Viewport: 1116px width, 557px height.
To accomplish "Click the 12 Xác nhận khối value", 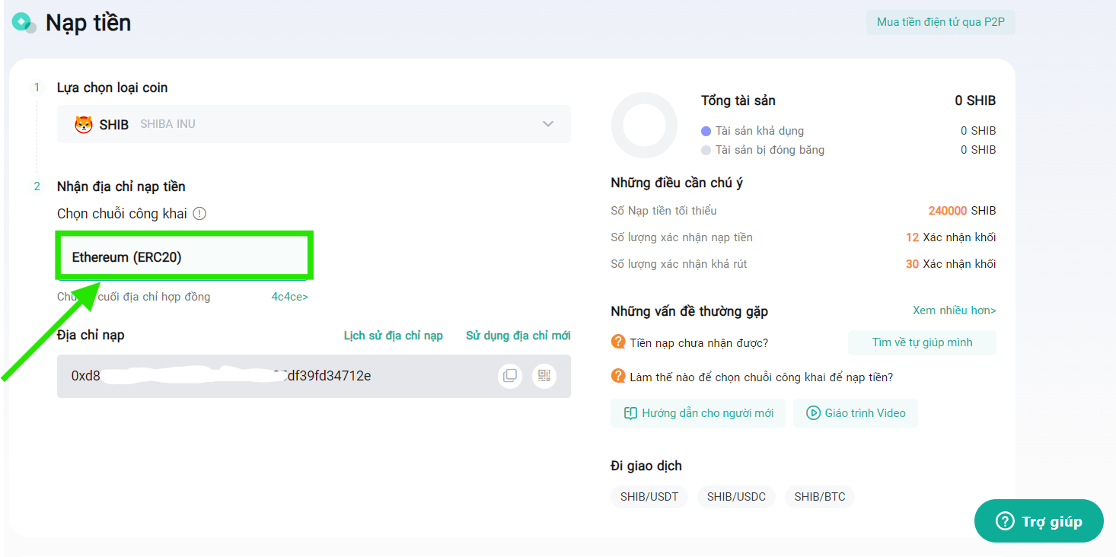I will pos(951,237).
